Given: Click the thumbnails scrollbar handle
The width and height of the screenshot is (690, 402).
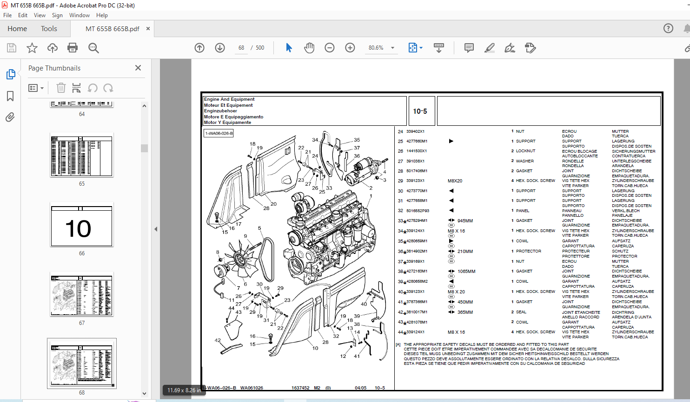Looking at the screenshot, I should click(144, 148).
